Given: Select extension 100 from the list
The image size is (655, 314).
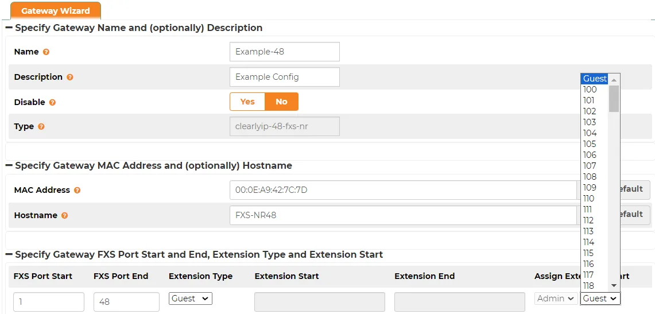Looking at the screenshot, I should (595, 90).
